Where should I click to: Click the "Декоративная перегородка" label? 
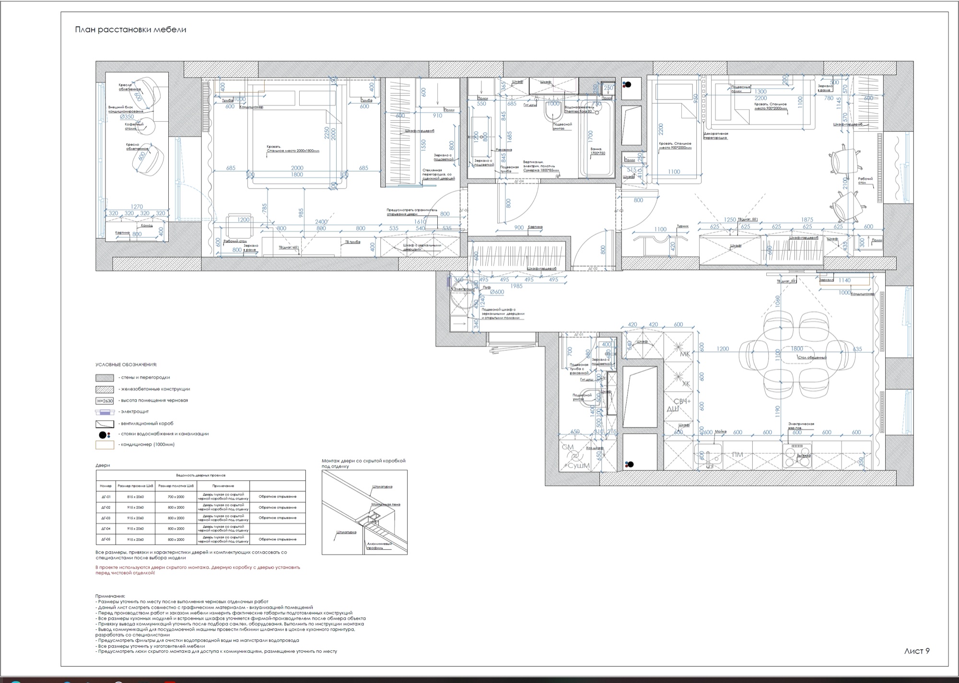coord(715,136)
